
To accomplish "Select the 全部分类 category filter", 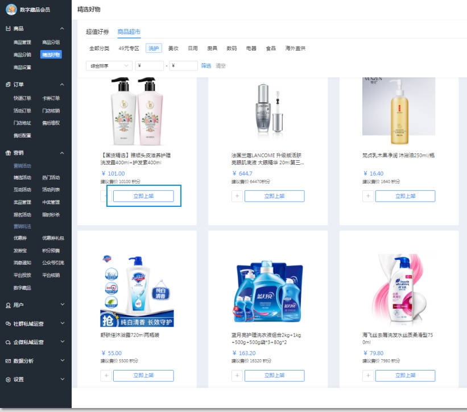I will pos(99,48).
